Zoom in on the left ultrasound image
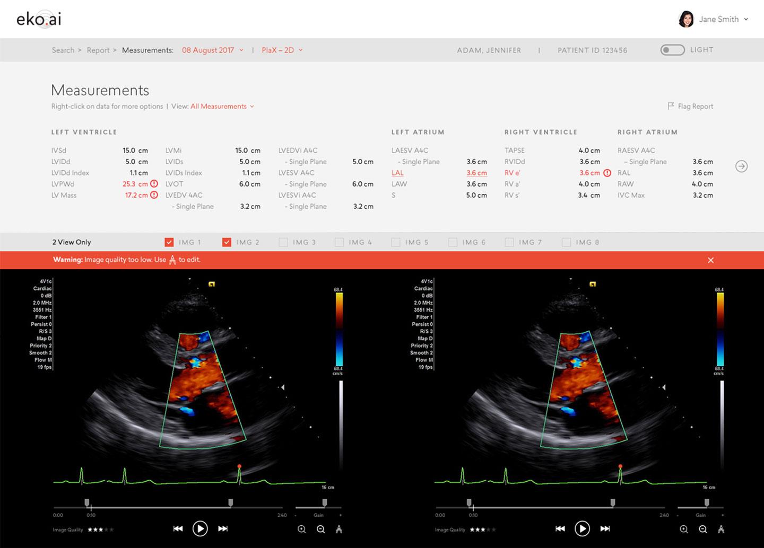Image resolution: width=764 pixels, height=548 pixels. pos(301,529)
